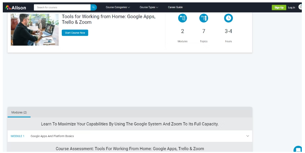Click the Course Assessment heading
Viewport: 305px width, 153px height.
(130, 149)
